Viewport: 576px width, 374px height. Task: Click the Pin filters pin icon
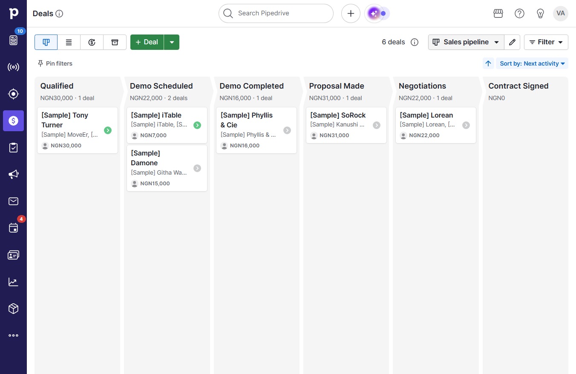(x=40, y=63)
